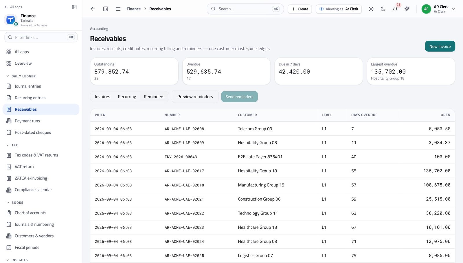Expand the AR Clerk account dropdown chevron
Screen dimensions: 463x263
(454, 9)
